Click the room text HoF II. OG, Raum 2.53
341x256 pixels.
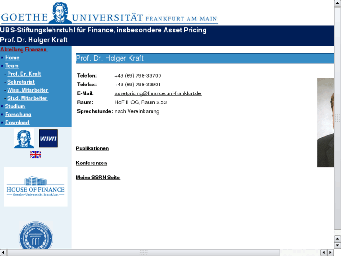141,102
